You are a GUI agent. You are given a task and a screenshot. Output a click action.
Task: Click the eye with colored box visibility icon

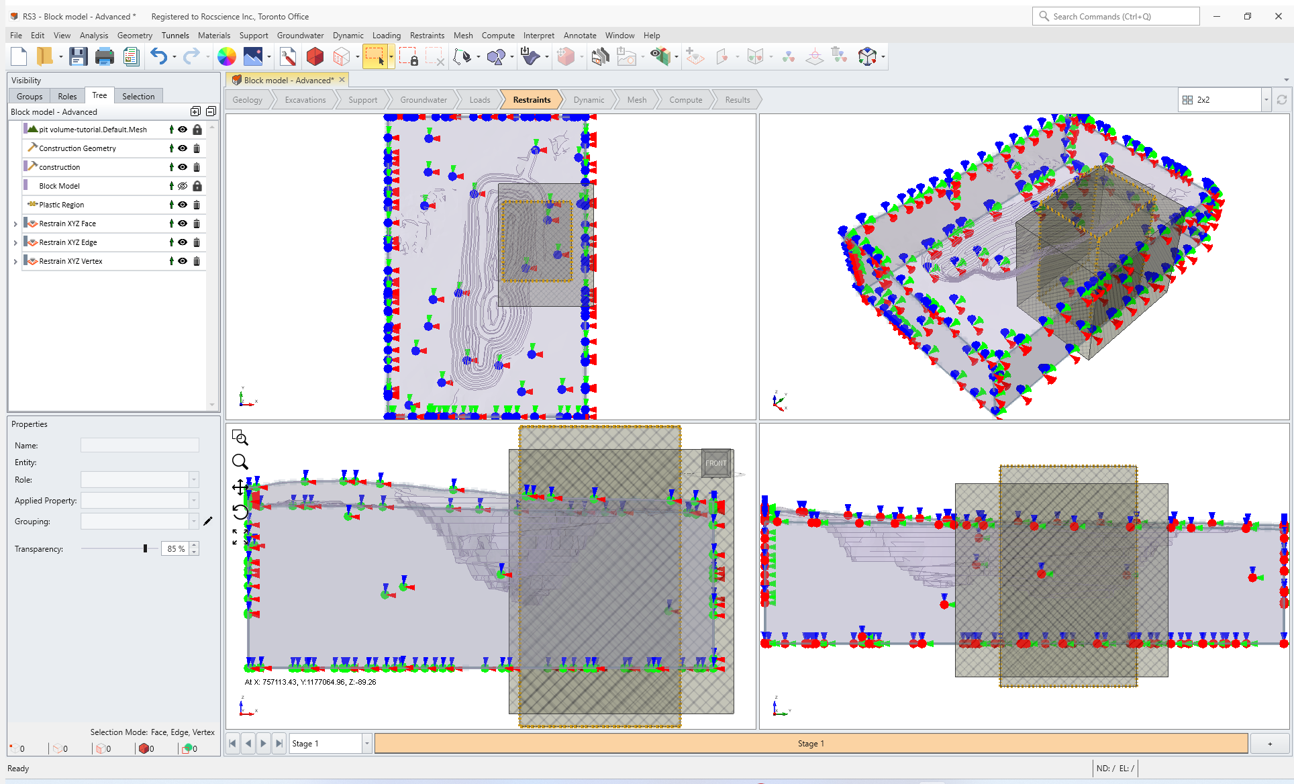660,57
